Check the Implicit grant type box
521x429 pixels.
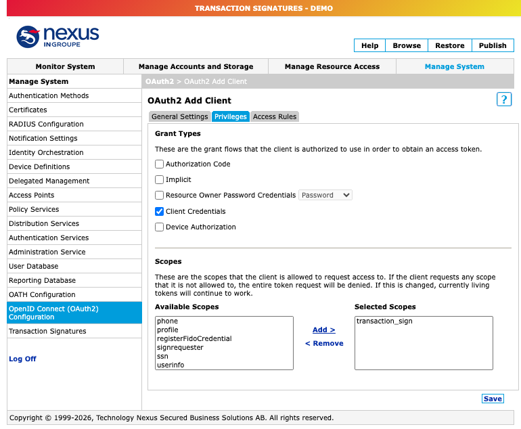(x=159, y=180)
